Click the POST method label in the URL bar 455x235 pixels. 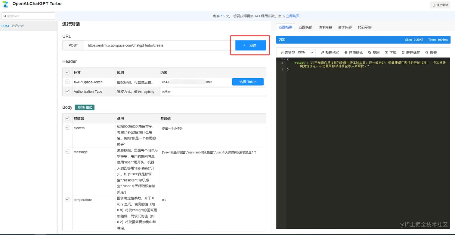(73, 45)
